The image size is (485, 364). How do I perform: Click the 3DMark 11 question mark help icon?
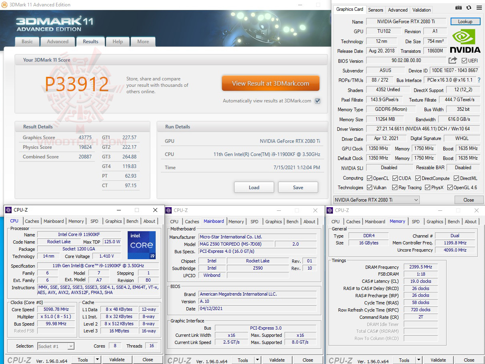click(118, 41)
